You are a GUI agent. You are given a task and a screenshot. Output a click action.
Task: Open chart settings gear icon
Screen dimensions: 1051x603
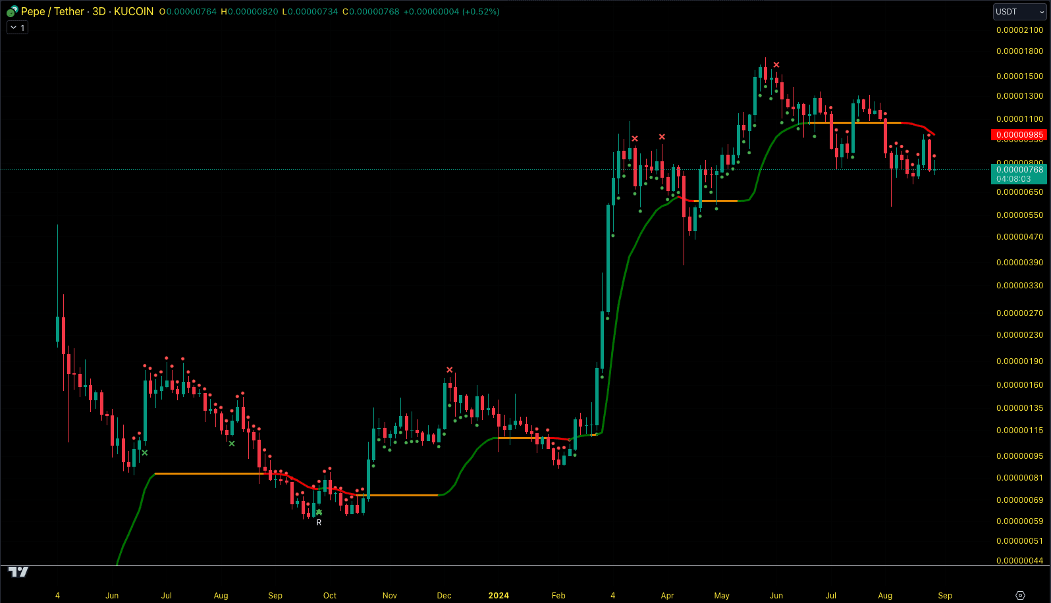pos(1020,595)
